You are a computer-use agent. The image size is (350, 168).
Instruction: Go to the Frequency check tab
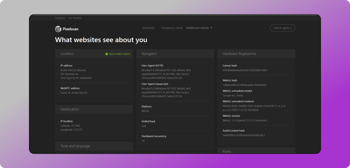[x=172, y=28]
